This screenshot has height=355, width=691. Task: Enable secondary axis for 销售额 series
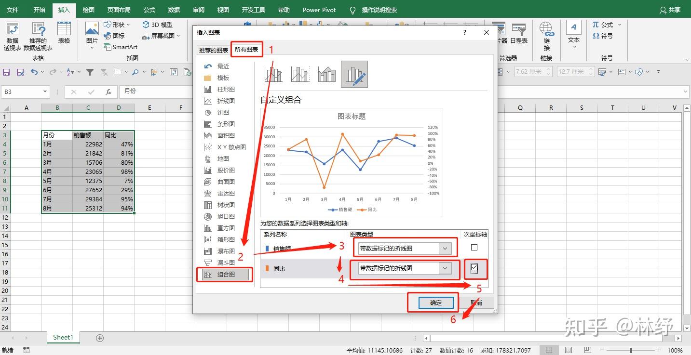[x=474, y=248]
